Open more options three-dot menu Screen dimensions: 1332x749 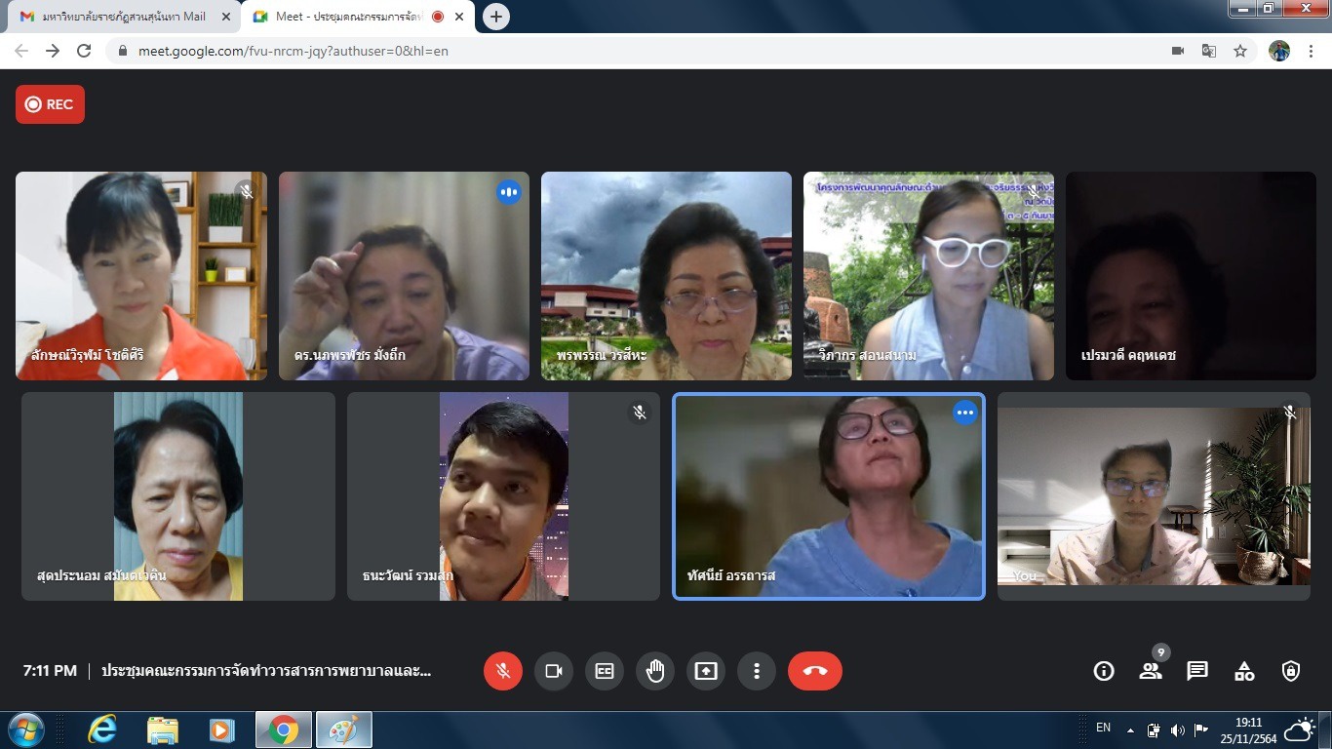(x=757, y=671)
